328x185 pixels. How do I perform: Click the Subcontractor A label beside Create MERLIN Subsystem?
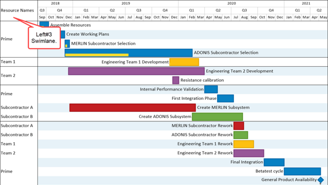click(x=17, y=108)
